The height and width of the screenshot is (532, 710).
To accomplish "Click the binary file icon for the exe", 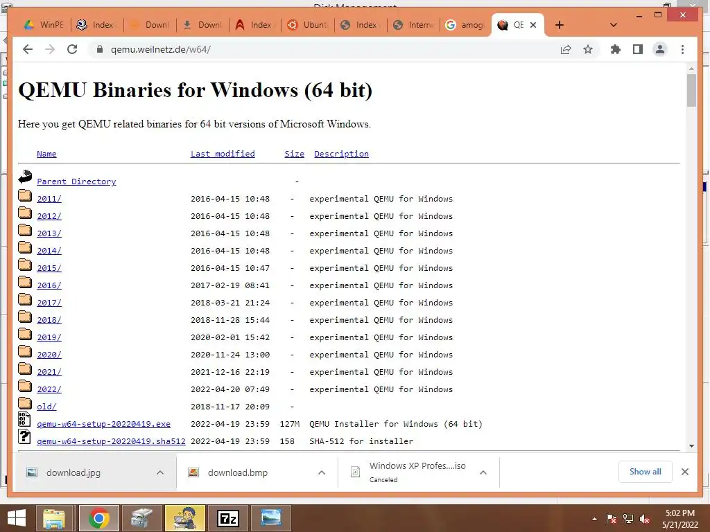I will pos(24,419).
